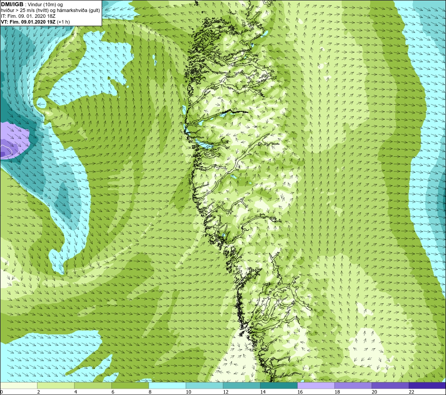The image size is (446, 395).
Task: Click the legend scale label '16'
Action: (x=300, y=392)
